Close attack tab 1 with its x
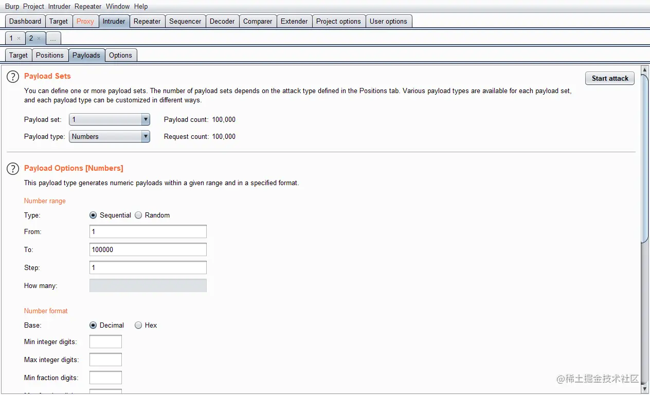This screenshot has height=395, width=650. (19, 39)
